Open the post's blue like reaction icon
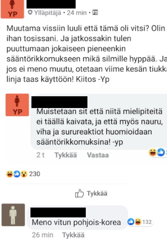The image size is (167, 239). (17, 174)
